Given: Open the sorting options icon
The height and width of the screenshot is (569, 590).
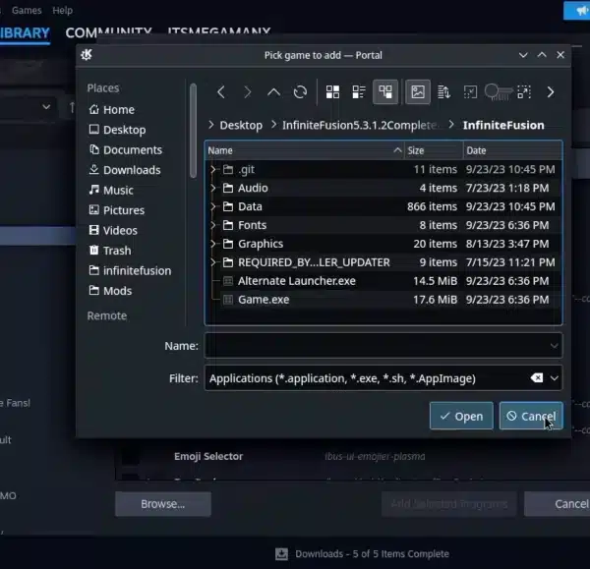Looking at the screenshot, I should pyautogui.click(x=444, y=91).
